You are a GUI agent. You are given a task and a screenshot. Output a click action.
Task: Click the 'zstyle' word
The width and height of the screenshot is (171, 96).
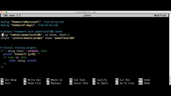pyautogui.click(x=5, y=38)
